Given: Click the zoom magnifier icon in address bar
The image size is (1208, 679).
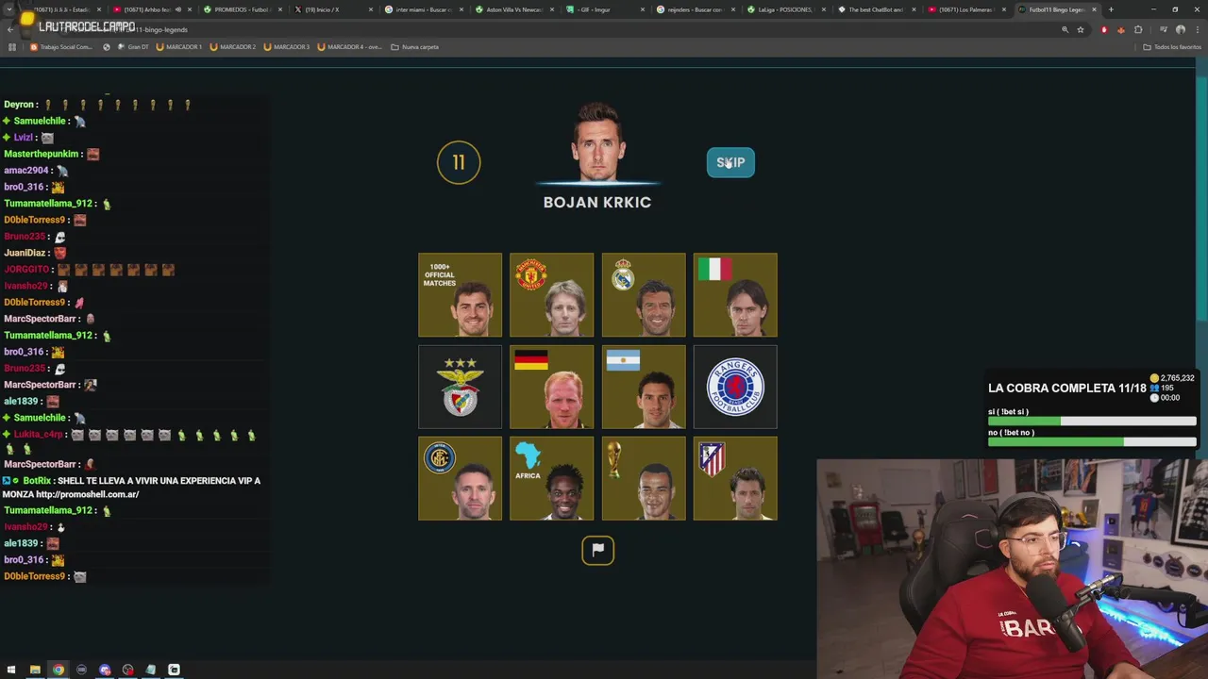Looking at the screenshot, I should click(1065, 29).
